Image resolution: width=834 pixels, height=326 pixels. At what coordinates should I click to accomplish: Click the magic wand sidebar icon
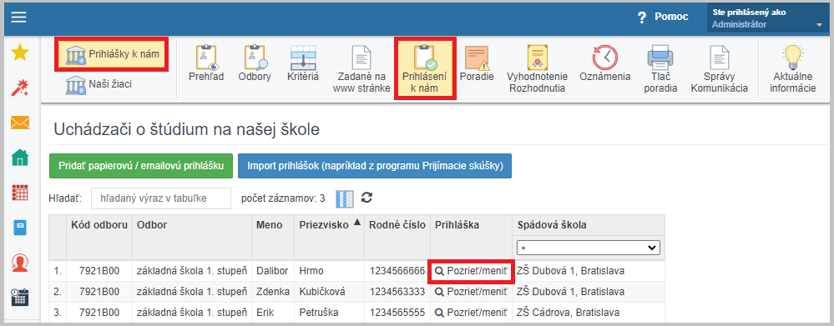click(20, 87)
